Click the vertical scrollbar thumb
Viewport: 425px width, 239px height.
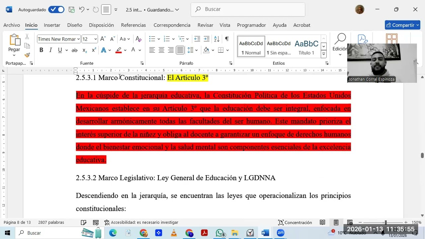tap(422, 156)
